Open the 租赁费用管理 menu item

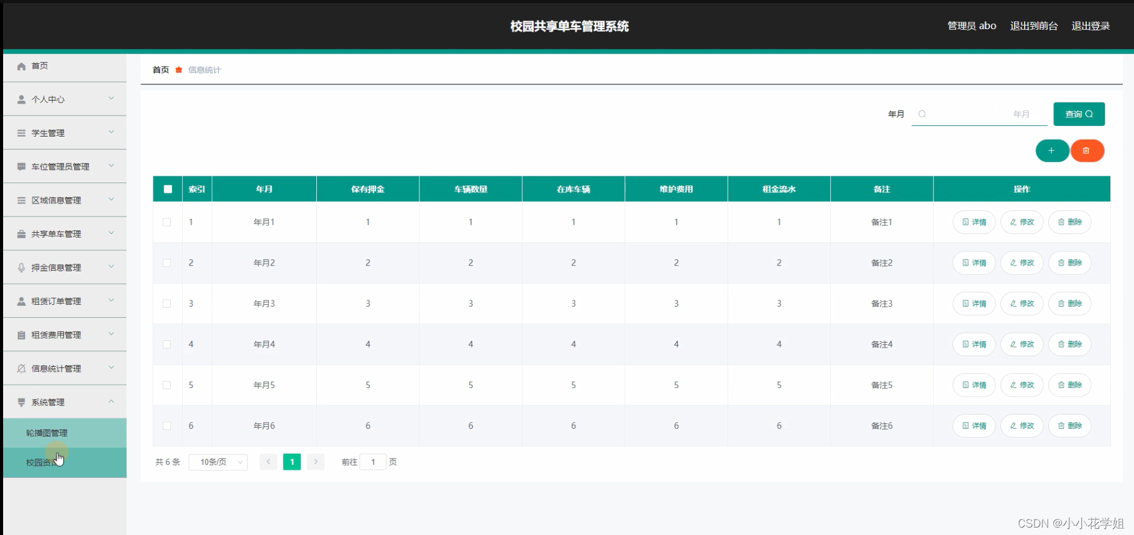click(x=65, y=335)
